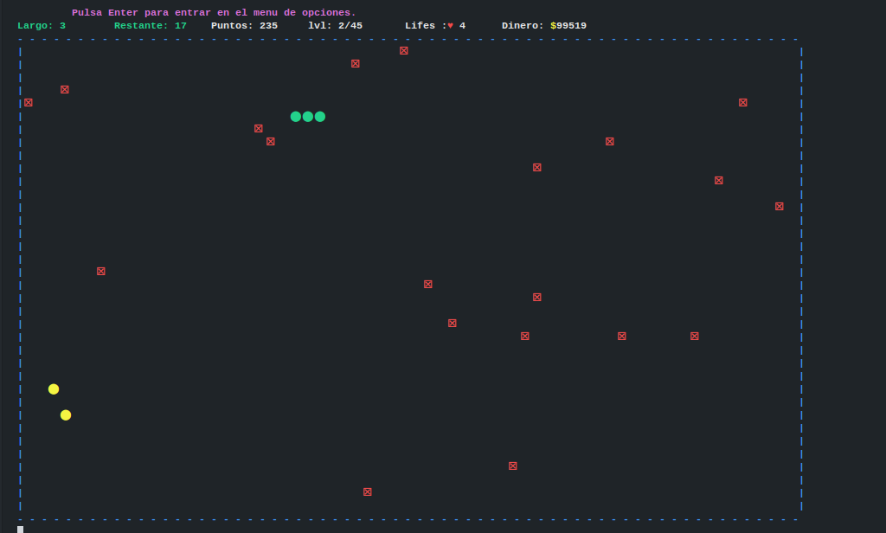Click the 'Lifes' label

pyautogui.click(x=420, y=25)
